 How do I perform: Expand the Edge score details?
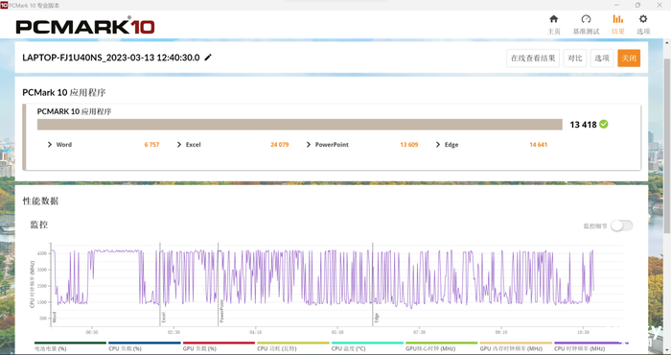point(438,145)
